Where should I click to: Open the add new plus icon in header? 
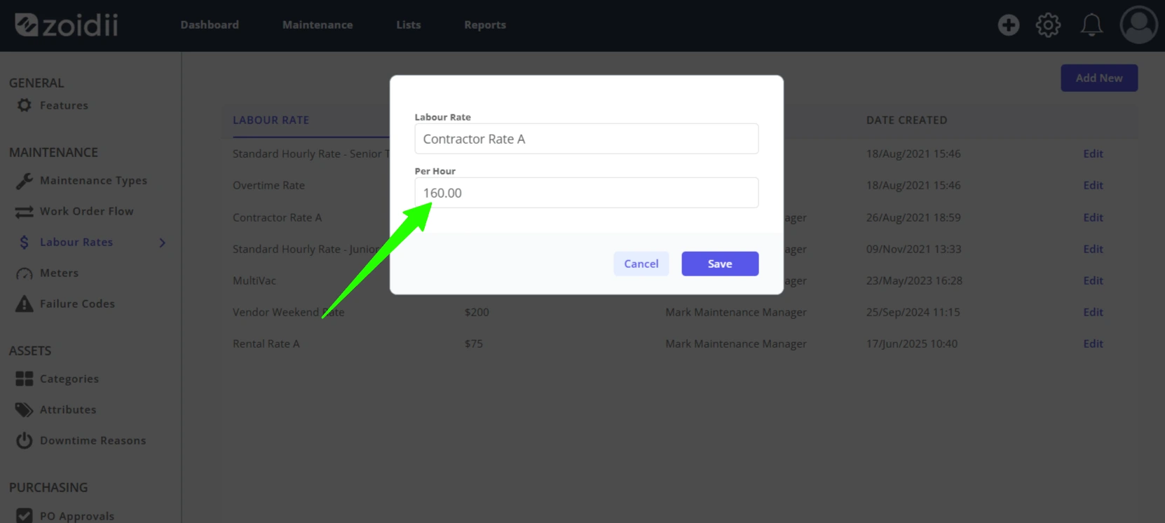pos(1009,25)
